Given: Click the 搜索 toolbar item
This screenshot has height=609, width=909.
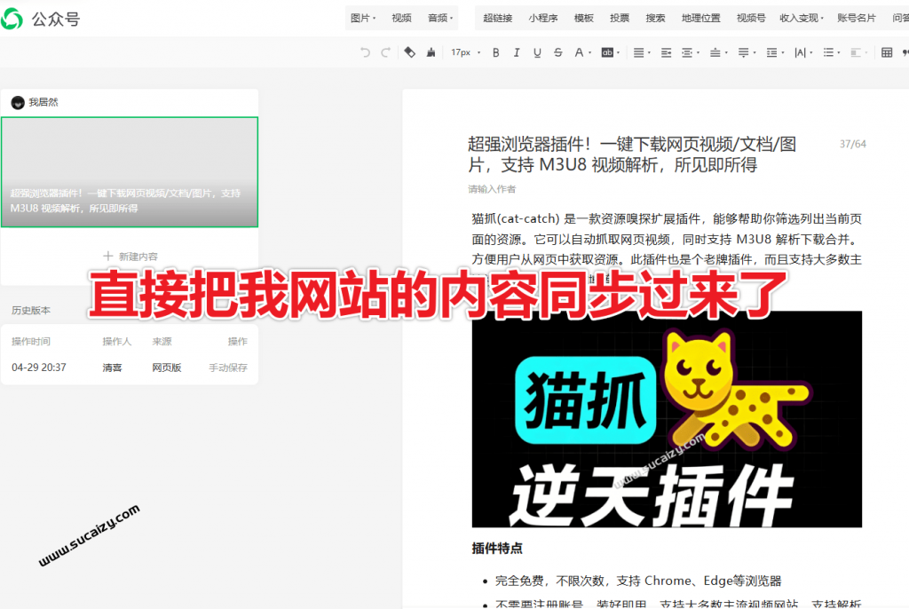Looking at the screenshot, I should tap(655, 18).
